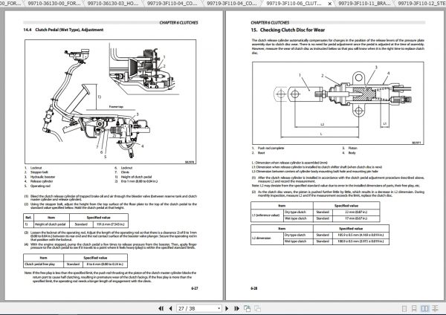
Task: Go to the previous page
Action: coord(171,308)
